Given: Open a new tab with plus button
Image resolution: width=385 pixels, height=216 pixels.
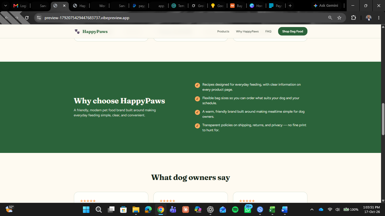Looking at the screenshot, I should [290, 6].
